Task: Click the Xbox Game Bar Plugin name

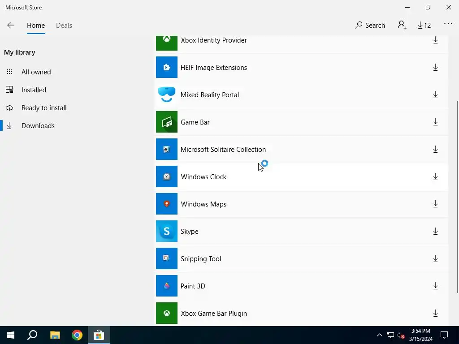Action: [214, 313]
